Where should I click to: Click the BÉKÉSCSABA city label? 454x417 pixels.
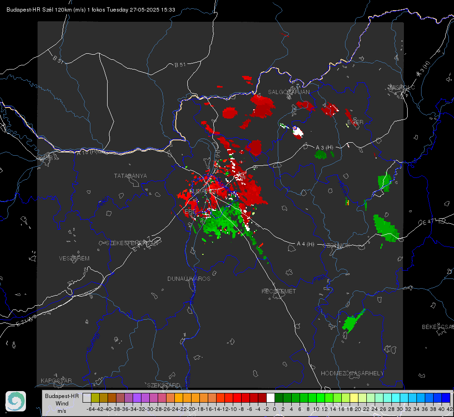click(x=438, y=327)
